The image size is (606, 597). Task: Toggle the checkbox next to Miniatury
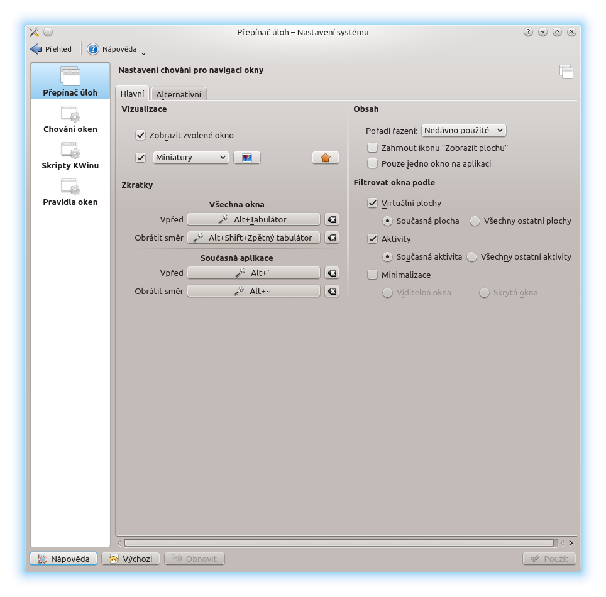(x=140, y=157)
